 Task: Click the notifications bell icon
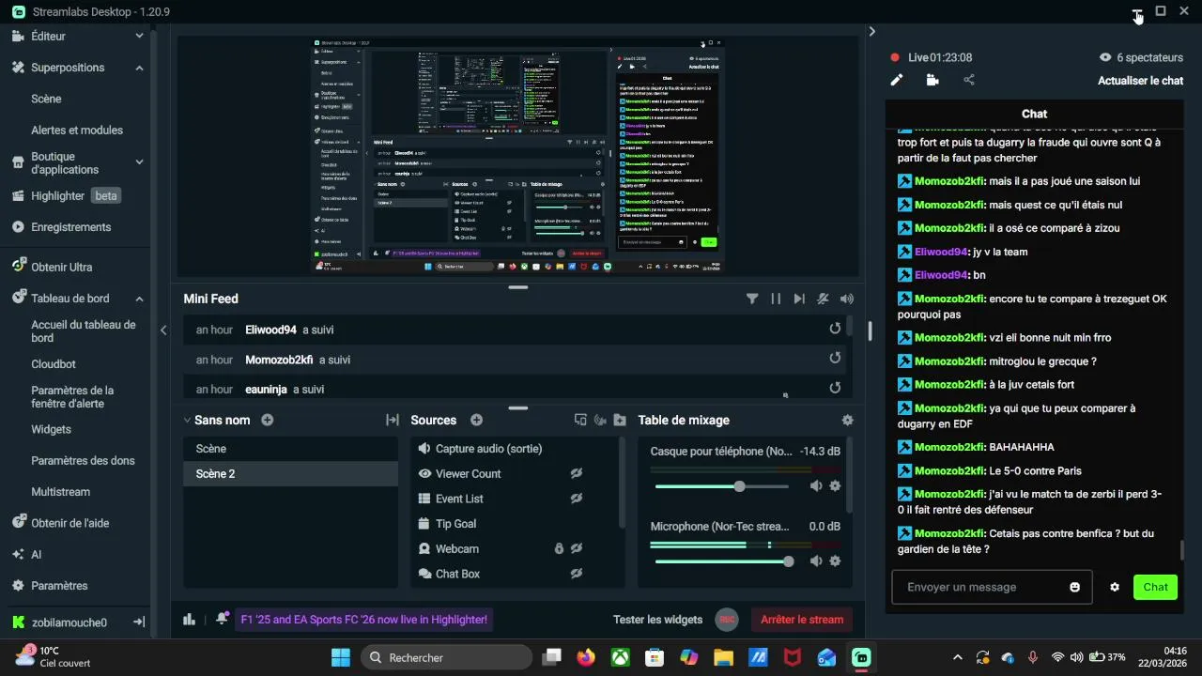coord(222,619)
